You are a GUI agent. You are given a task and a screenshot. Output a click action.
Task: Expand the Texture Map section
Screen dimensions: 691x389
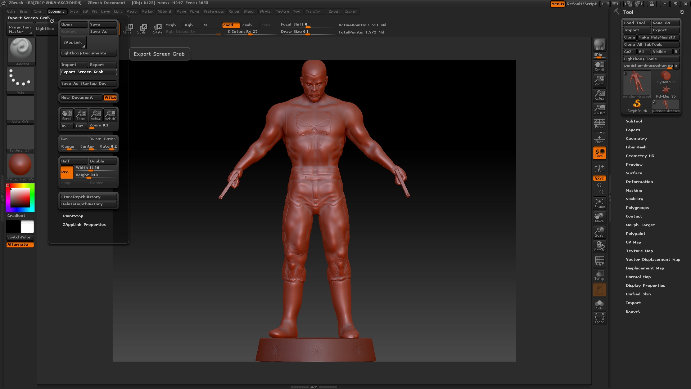639,251
